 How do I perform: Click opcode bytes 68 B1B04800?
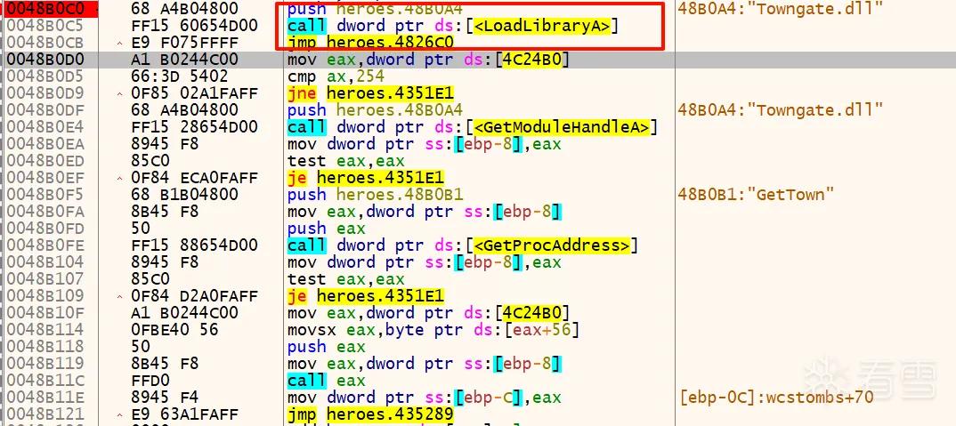tap(184, 195)
